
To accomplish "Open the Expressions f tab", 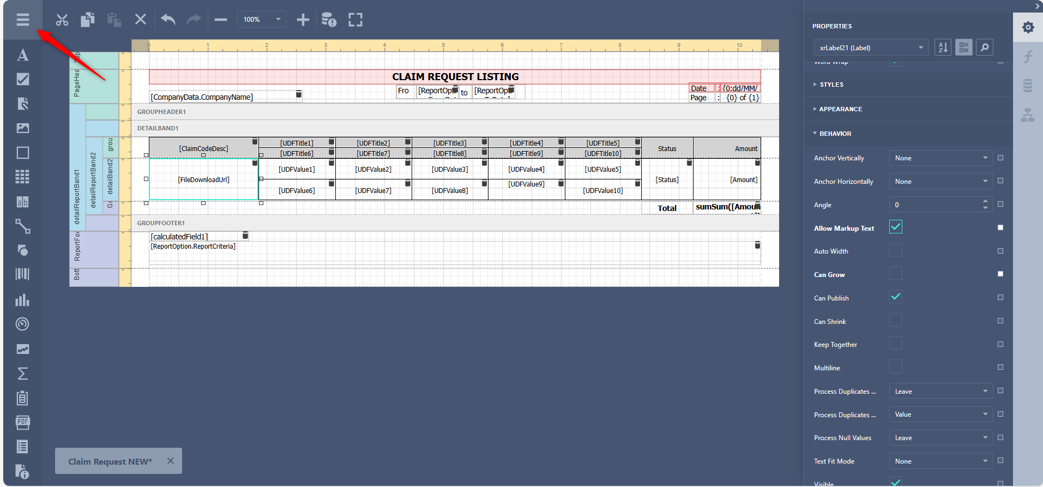I will click(1028, 56).
